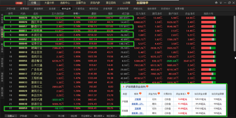This screenshot has width=236, height=118.
Task: Select the 板块监测 sub-tab
Action: tap(66, 9)
